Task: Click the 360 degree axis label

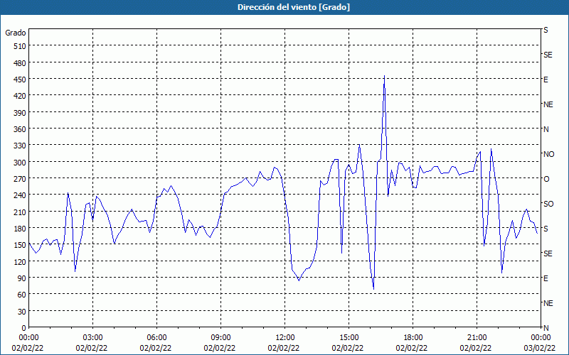Action: click(20, 129)
